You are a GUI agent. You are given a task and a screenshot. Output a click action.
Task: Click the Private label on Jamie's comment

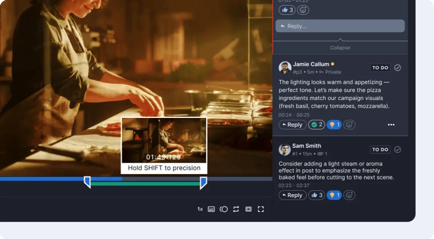tap(333, 72)
